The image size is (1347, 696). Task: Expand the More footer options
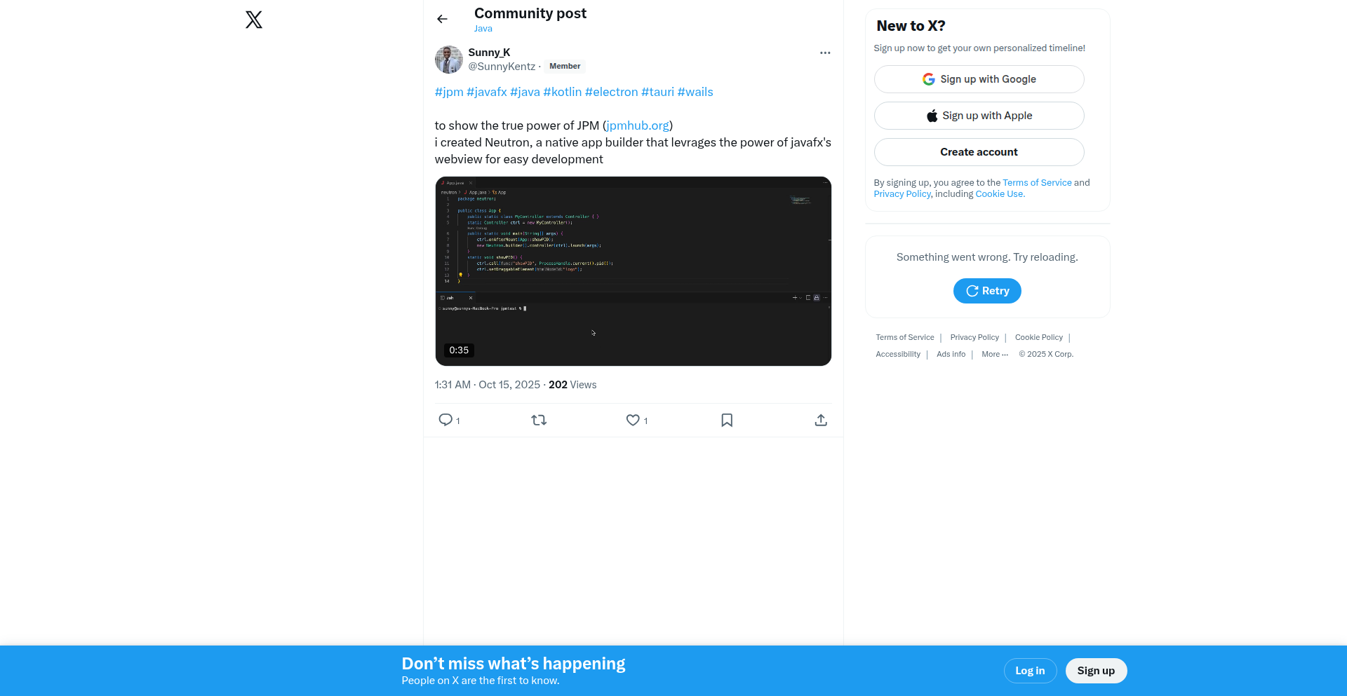click(994, 354)
